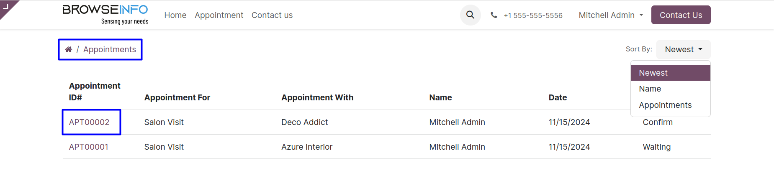The height and width of the screenshot is (194, 774).
Task: Select Newest in sort options
Action: pos(653,73)
